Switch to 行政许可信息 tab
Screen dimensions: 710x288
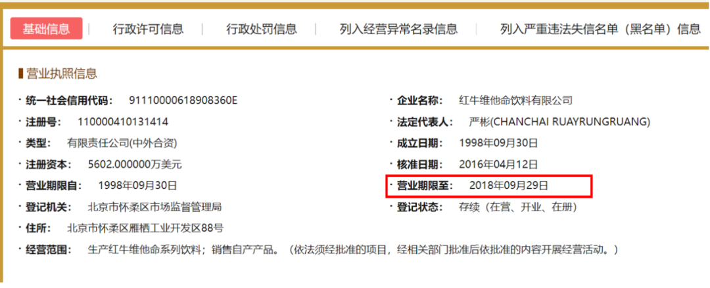[x=148, y=30]
